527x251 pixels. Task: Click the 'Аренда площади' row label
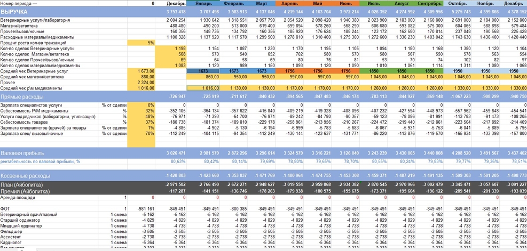click(x=18, y=198)
